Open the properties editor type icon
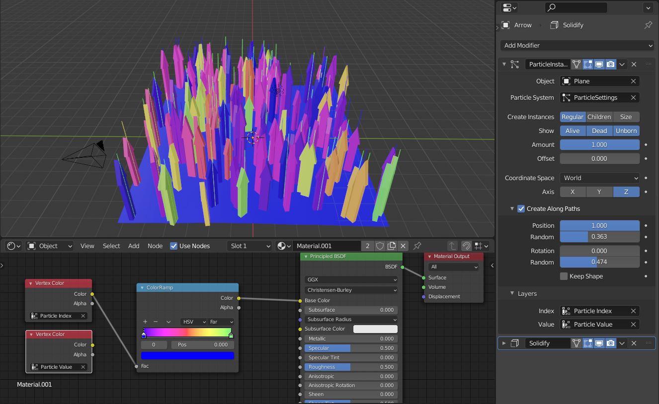Viewport: 659px width, 404px height. pyautogui.click(x=509, y=7)
